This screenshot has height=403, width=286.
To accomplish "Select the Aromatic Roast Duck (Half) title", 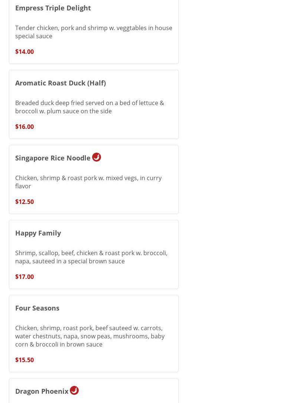I will pyautogui.click(x=61, y=83).
